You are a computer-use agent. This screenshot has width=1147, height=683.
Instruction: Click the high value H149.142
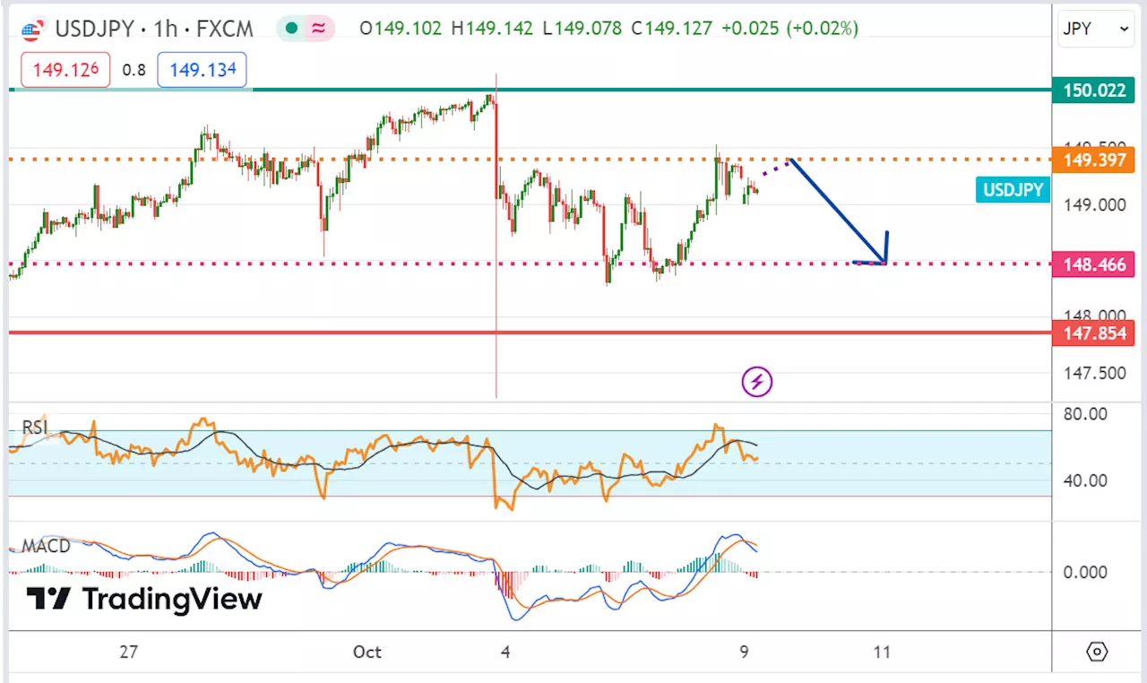click(x=493, y=29)
